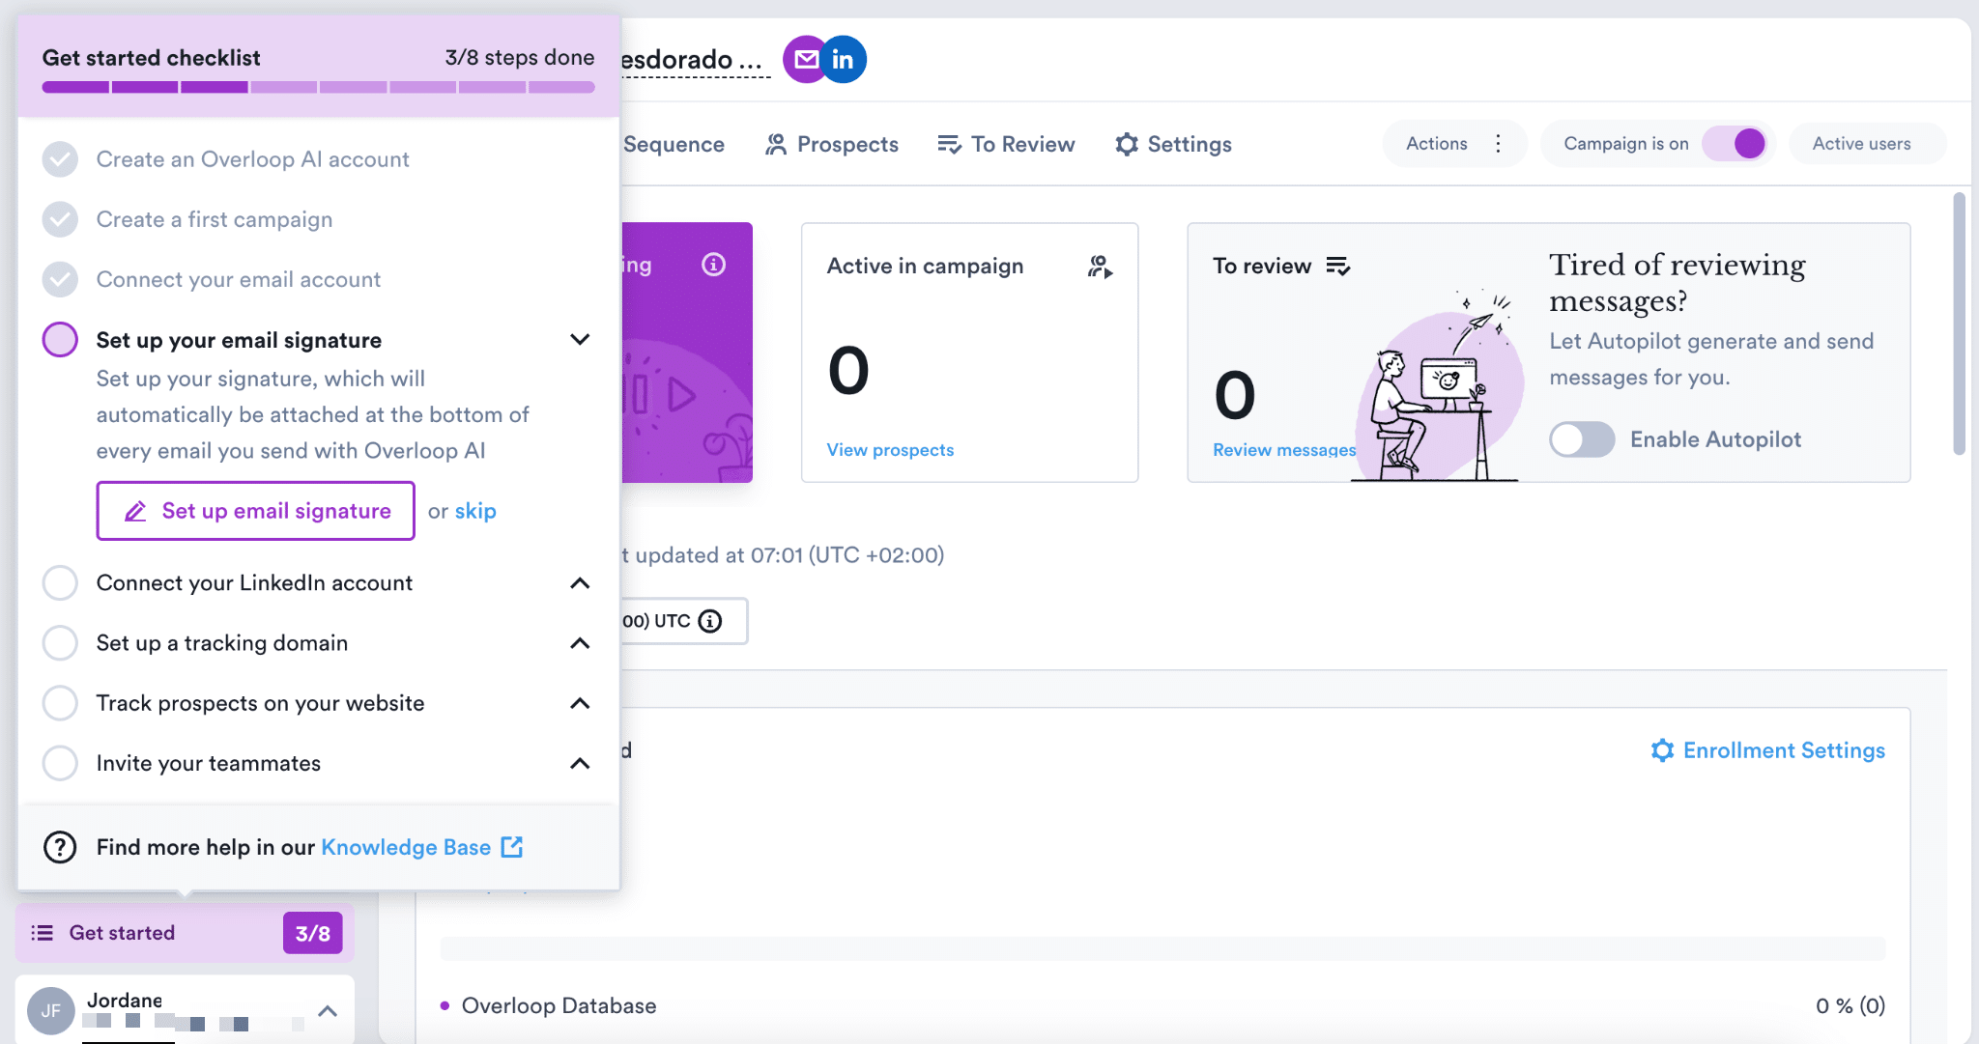Screen dimensions: 1979x1044
Task: Collapse the email signature step chevron
Action: coord(580,340)
